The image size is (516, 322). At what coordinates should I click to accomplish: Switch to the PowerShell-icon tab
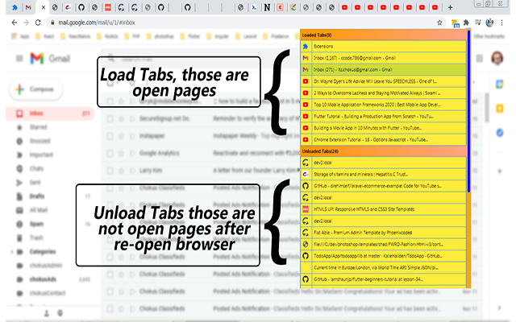(254, 7)
